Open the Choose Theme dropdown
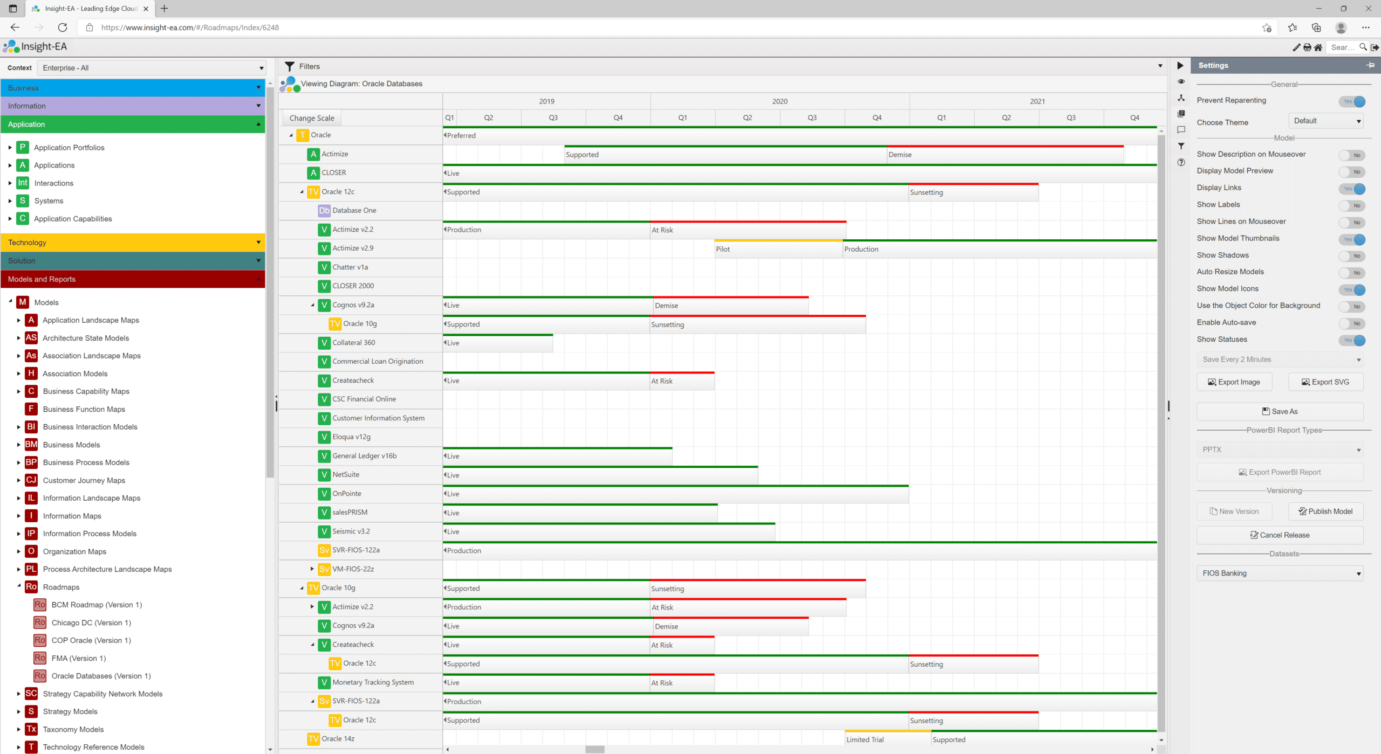1381x754 pixels. point(1326,121)
